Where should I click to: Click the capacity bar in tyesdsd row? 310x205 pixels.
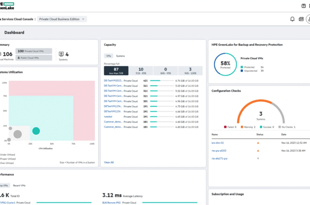(162, 117)
